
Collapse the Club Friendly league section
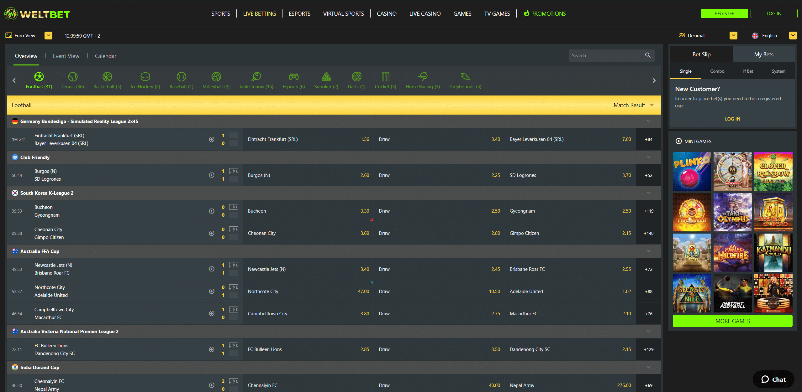tap(648, 157)
